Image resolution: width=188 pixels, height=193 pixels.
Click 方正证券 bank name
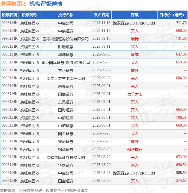point(66,71)
